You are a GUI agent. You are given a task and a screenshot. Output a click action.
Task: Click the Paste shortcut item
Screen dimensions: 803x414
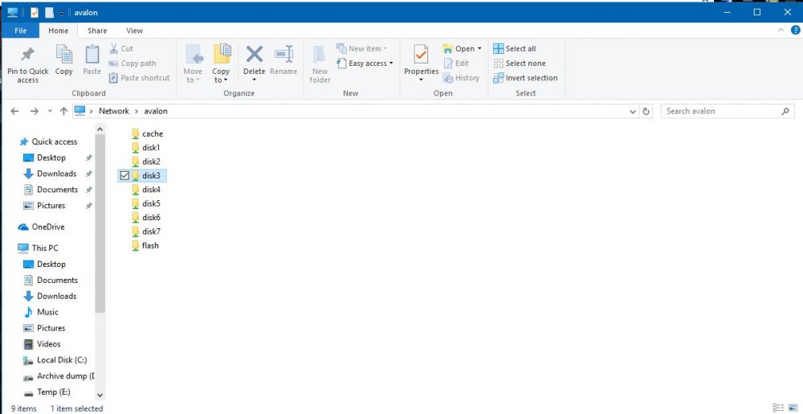coord(139,78)
